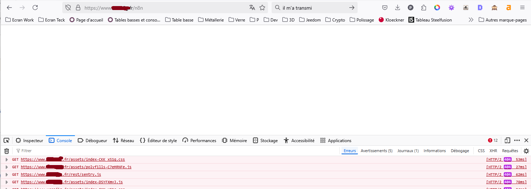
Task: Expand the index-CKK_xS1q.css request row
Action: [x=6, y=160]
